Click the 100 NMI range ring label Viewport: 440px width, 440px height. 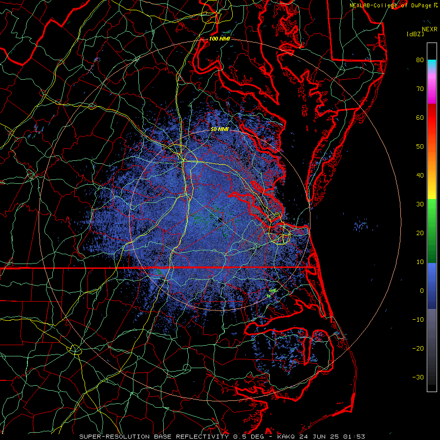220,39
